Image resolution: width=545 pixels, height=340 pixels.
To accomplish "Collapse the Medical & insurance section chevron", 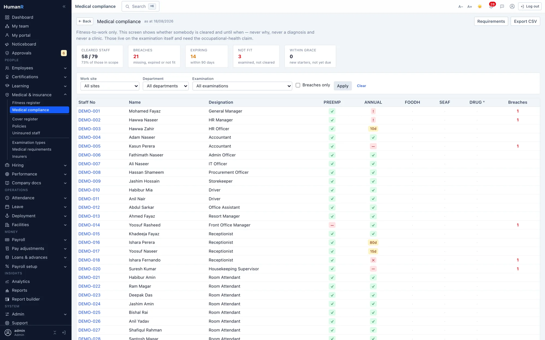I will click(65, 95).
